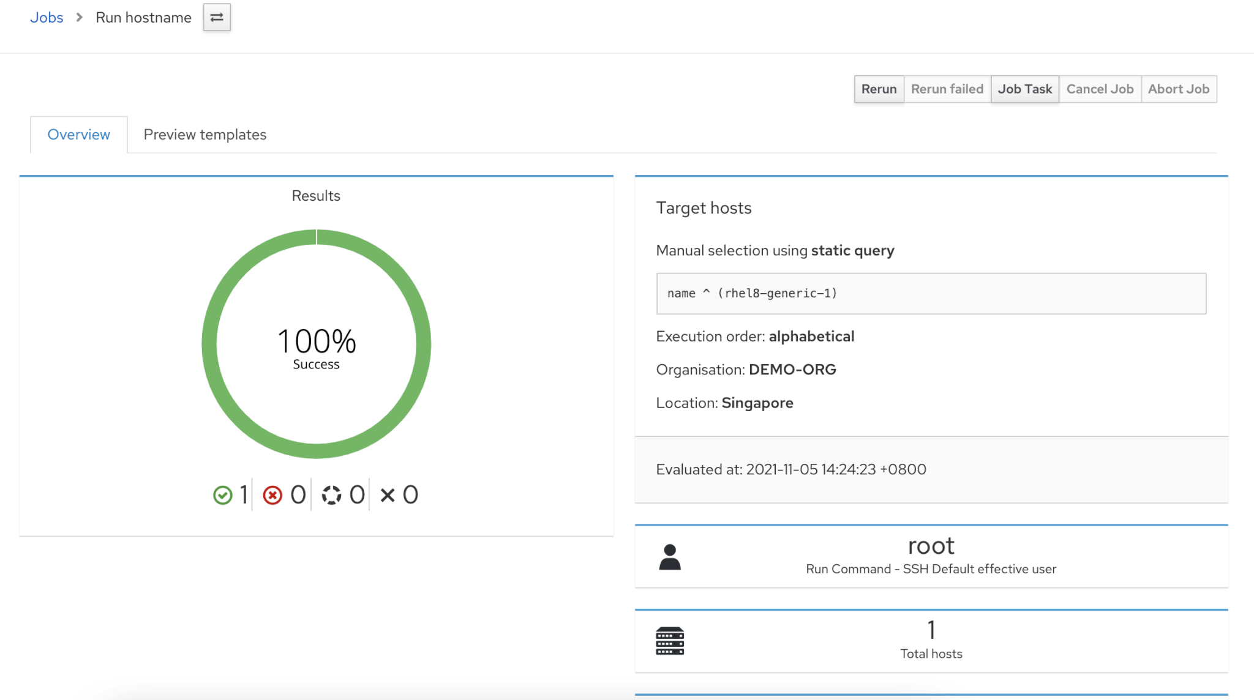Click the server rack hosts icon
This screenshot has width=1254, height=700.
tap(670, 641)
